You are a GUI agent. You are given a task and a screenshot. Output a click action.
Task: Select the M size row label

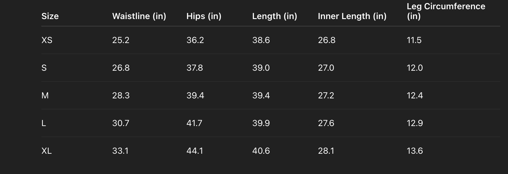[x=45, y=96]
